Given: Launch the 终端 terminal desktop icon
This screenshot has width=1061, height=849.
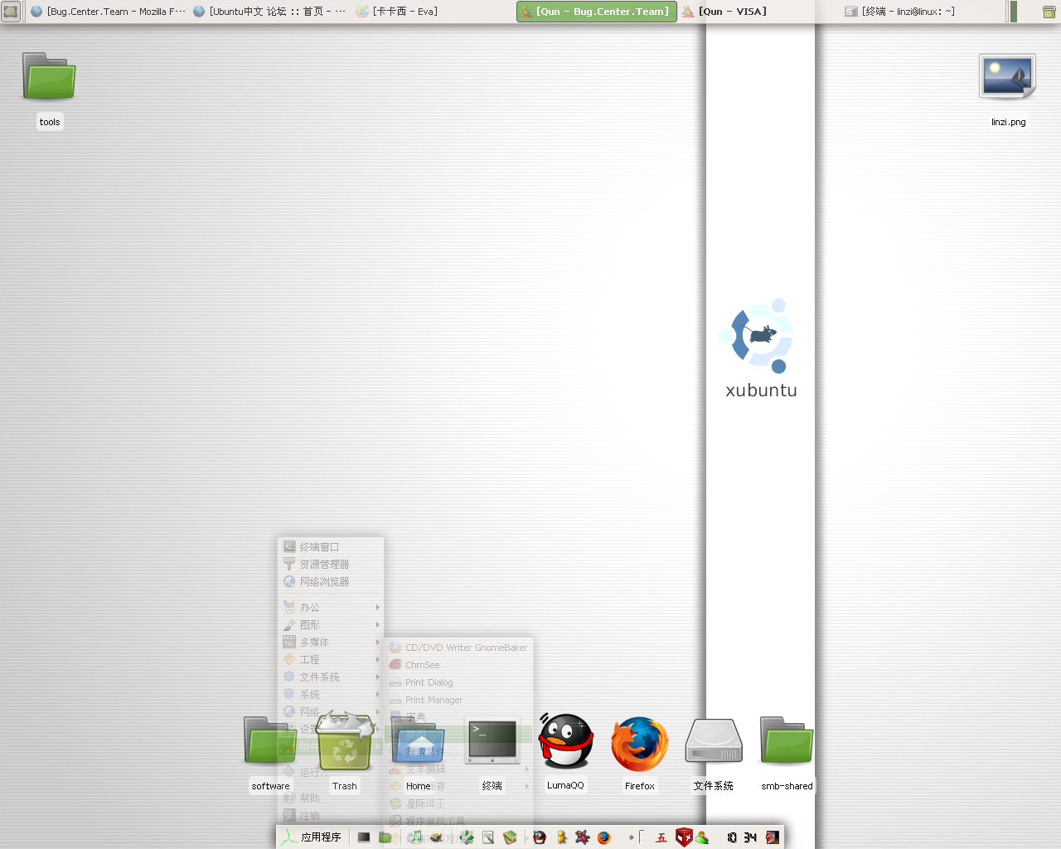Looking at the screenshot, I should 492,740.
